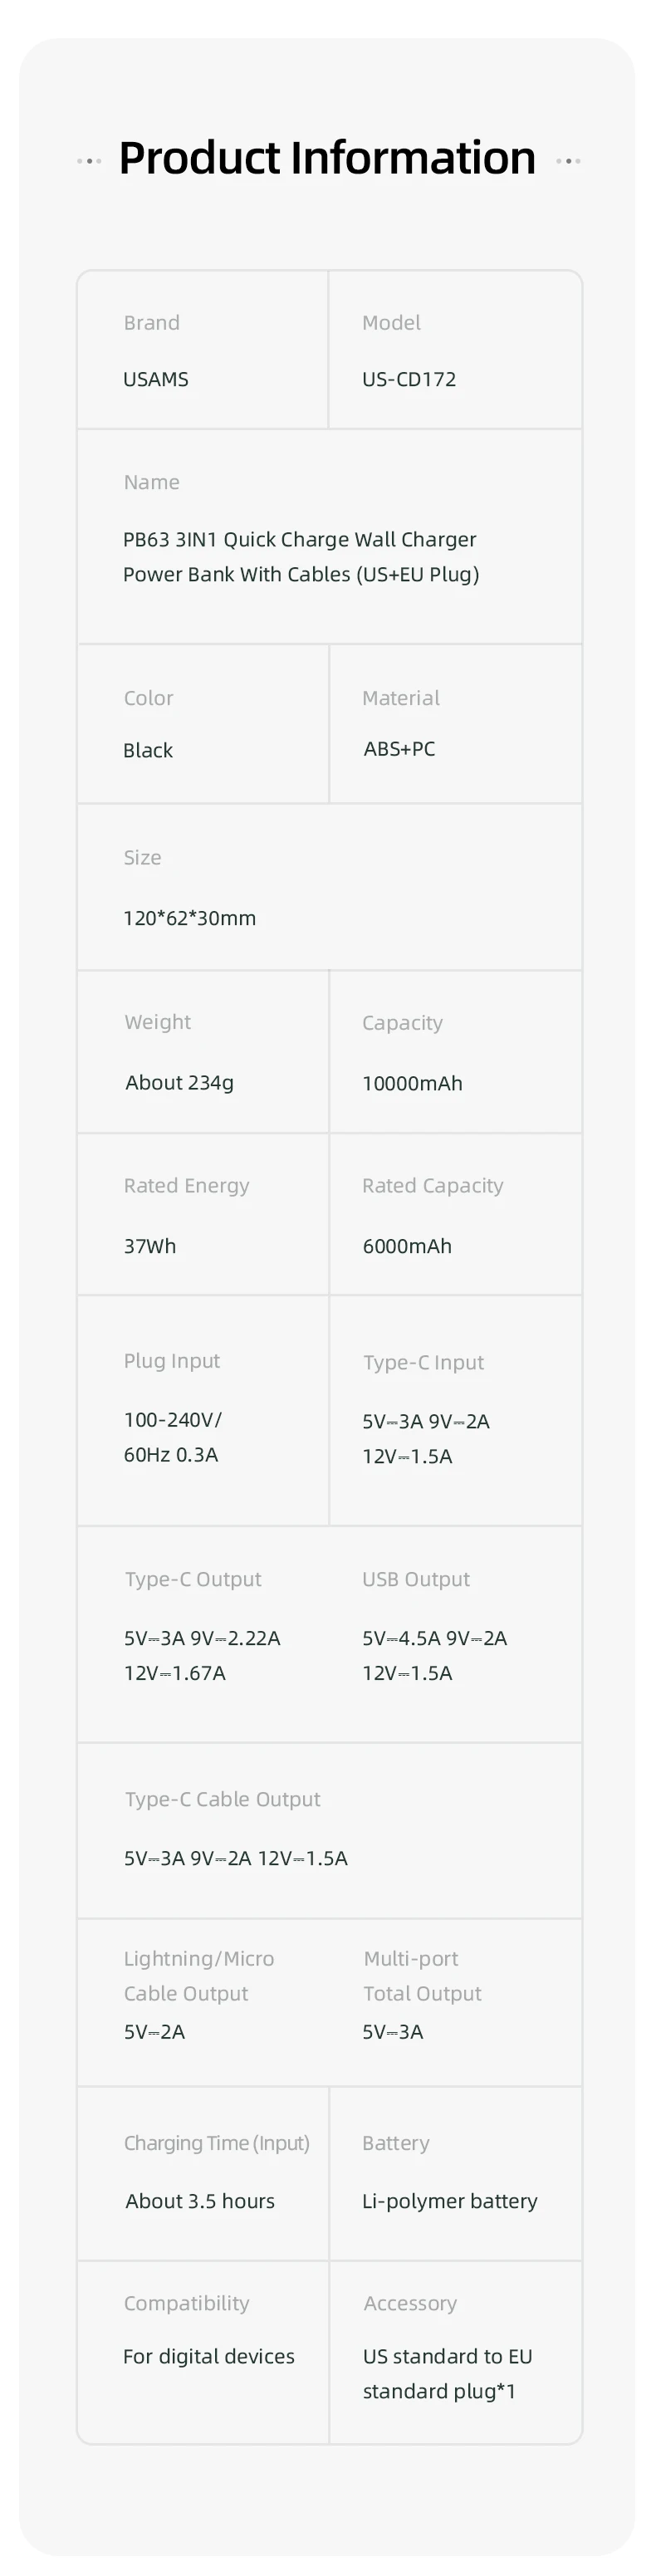Viewport: 656px width, 2576px height.
Task: Click the Black color value
Action: (x=148, y=750)
